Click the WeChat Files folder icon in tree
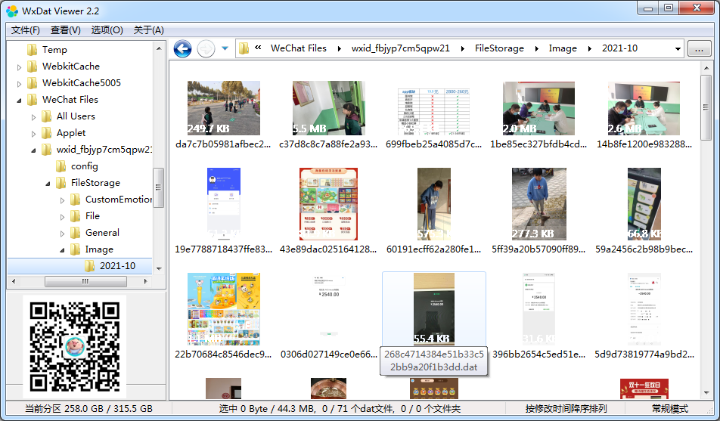 tap(32, 100)
